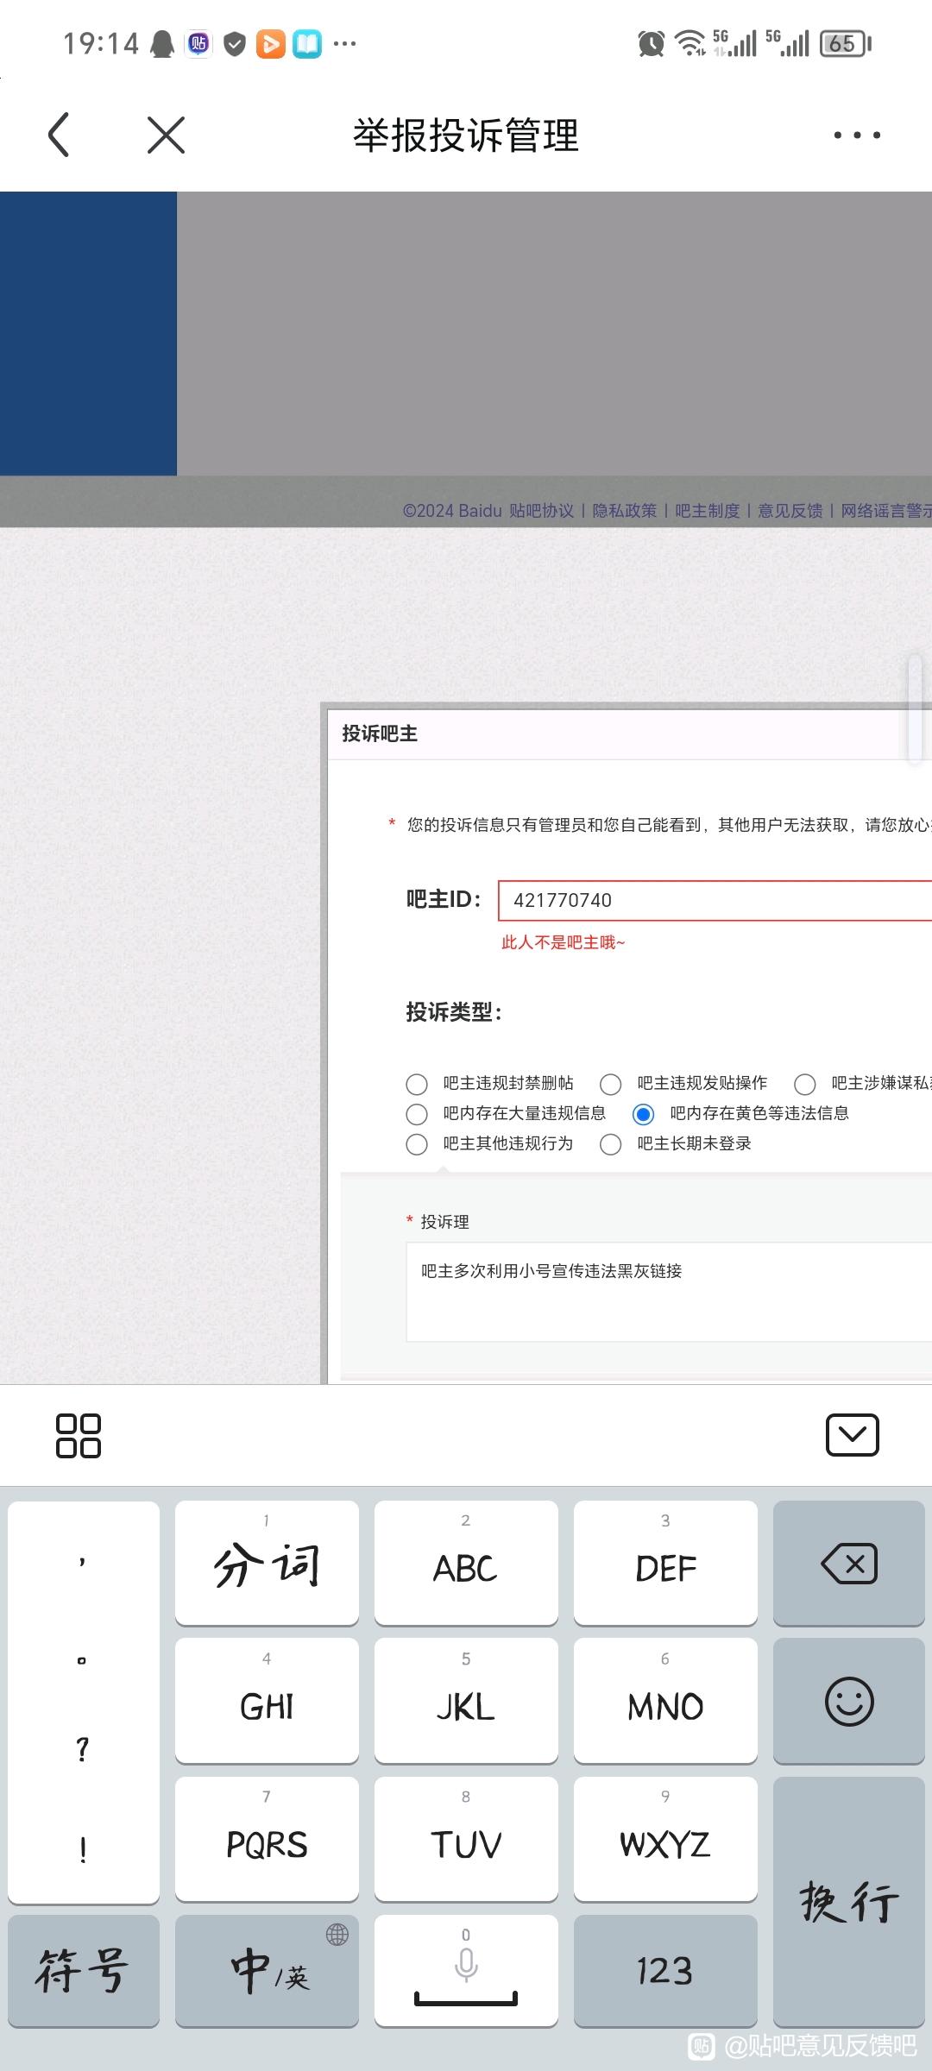Click the page scrollbar thumb
The height and width of the screenshot is (2071, 932).
click(915, 709)
